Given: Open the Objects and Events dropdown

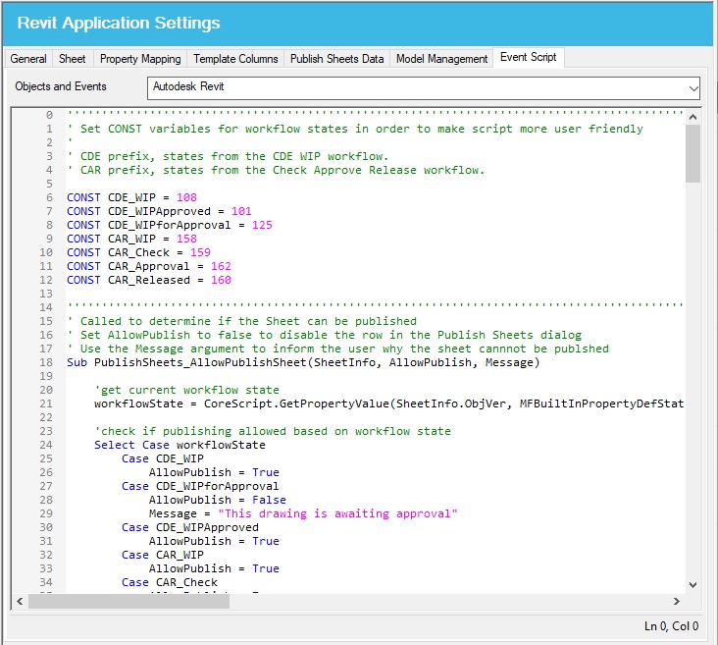Looking at the screenshot, I should pos(424,87).
